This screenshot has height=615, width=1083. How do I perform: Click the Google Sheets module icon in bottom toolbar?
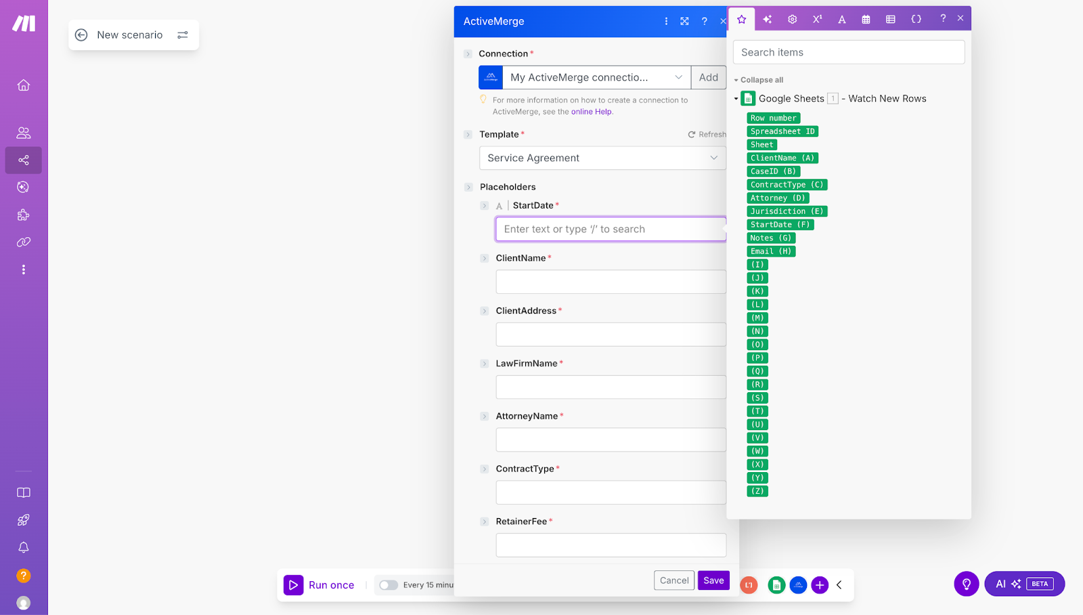click(x=776, y=585)
